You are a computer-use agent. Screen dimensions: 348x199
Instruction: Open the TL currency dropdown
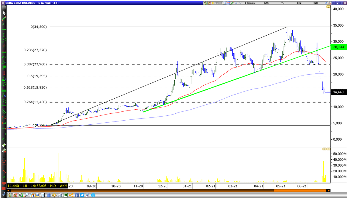coord(283,3)
